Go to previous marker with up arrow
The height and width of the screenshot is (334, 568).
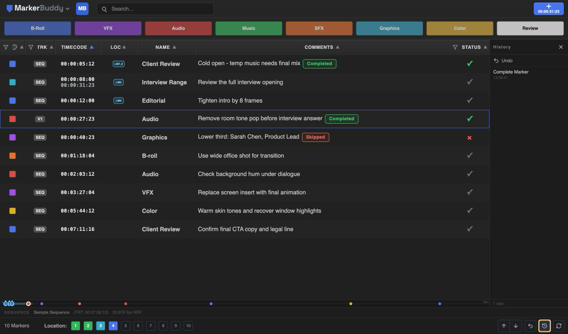click(504, 326)
